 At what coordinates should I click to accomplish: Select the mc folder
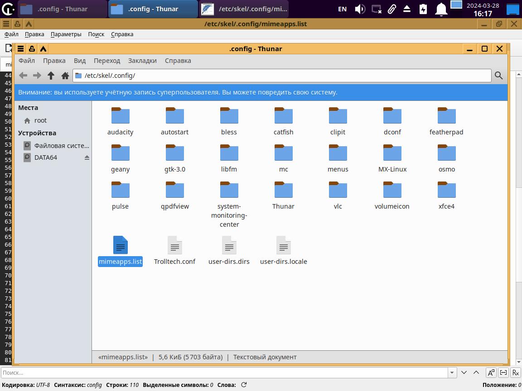[x=284, y=158]
